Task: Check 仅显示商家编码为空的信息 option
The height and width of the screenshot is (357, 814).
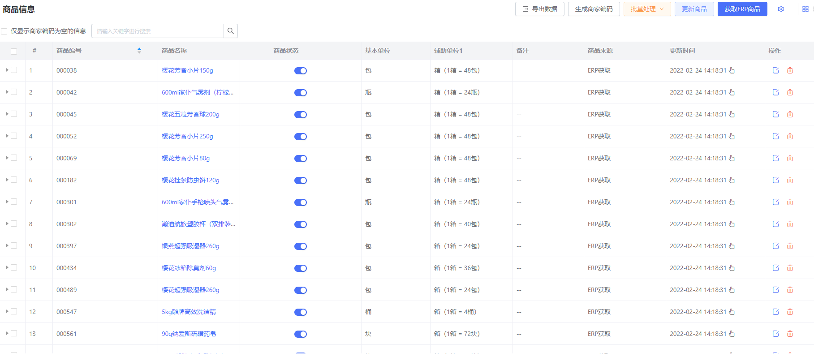Action: [x=4, y=31]
